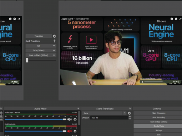
Task: Click the info icon in the left preview
Action: 10,19
